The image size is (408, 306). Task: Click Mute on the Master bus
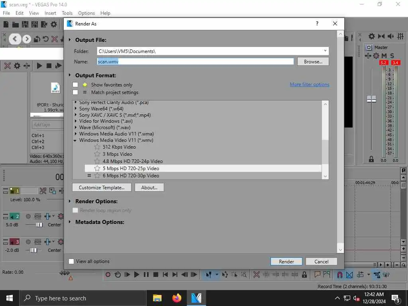(x=384, y=56)
